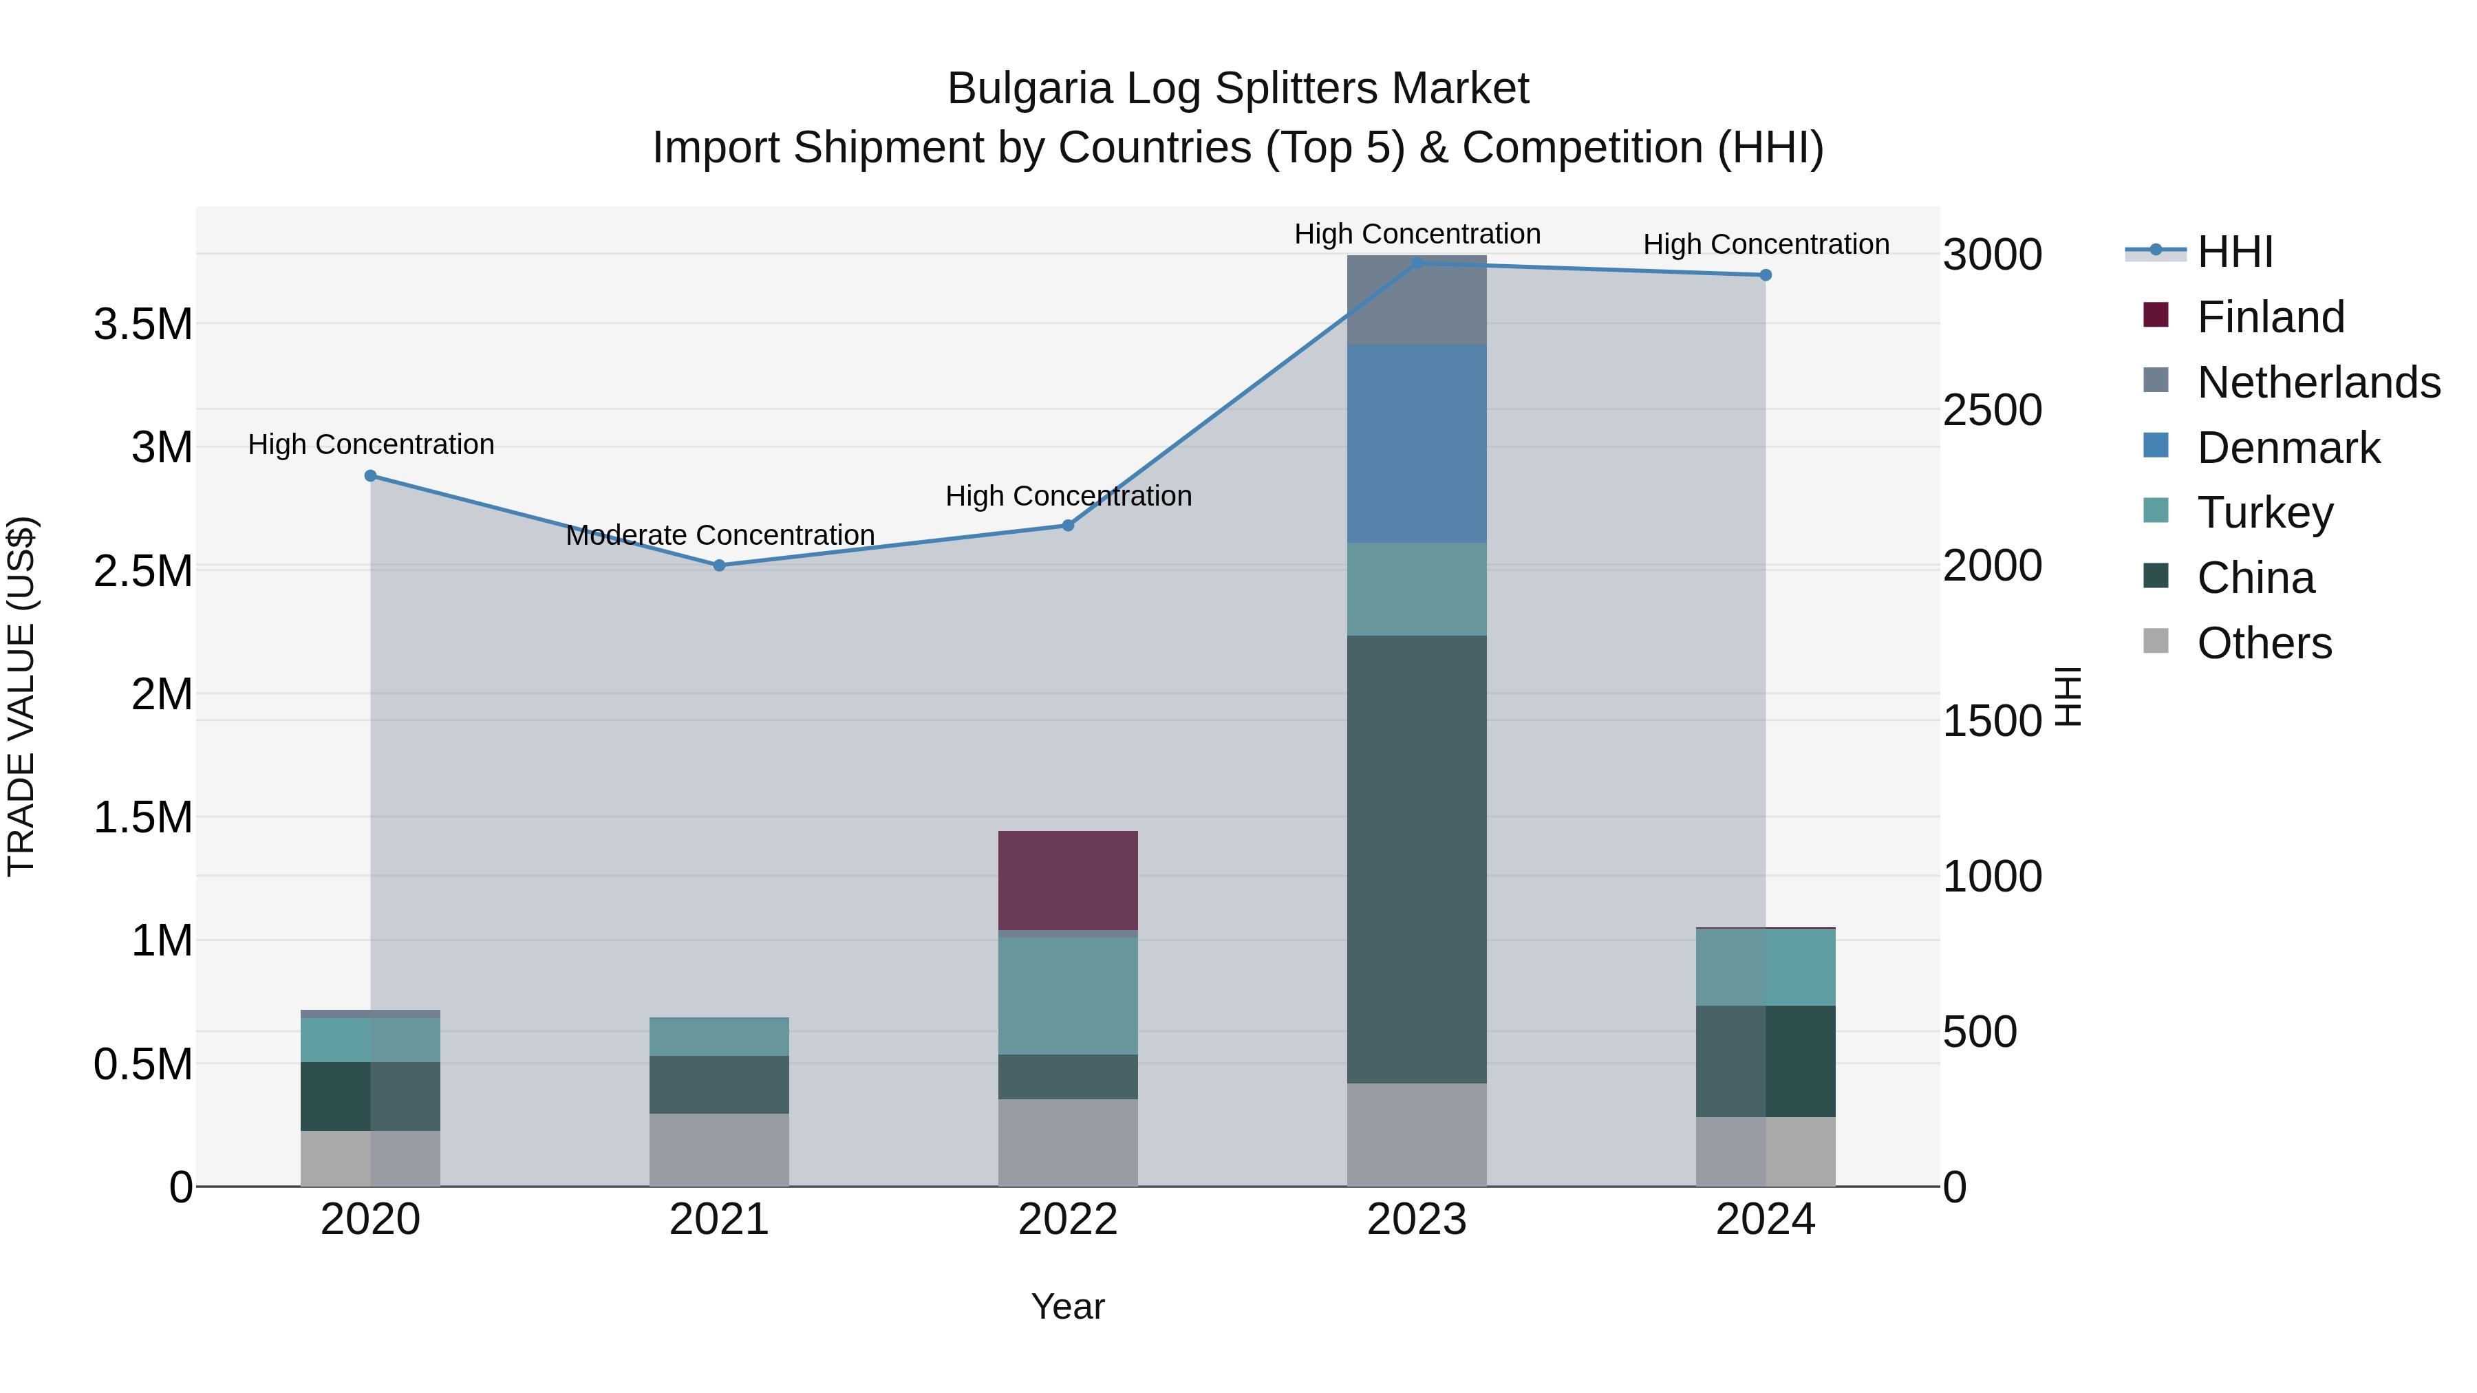Click the HHI line marker legend icon
The height and width of the screenshot is (1393, 2477).
[2156, 251]
